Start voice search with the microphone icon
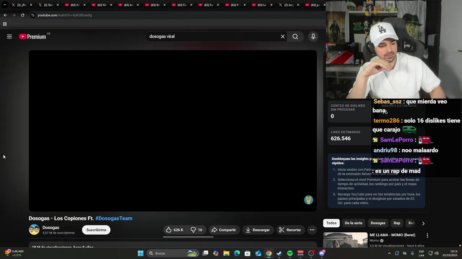The height and width of the screenshot is (259, 462). tap(313, 36)
